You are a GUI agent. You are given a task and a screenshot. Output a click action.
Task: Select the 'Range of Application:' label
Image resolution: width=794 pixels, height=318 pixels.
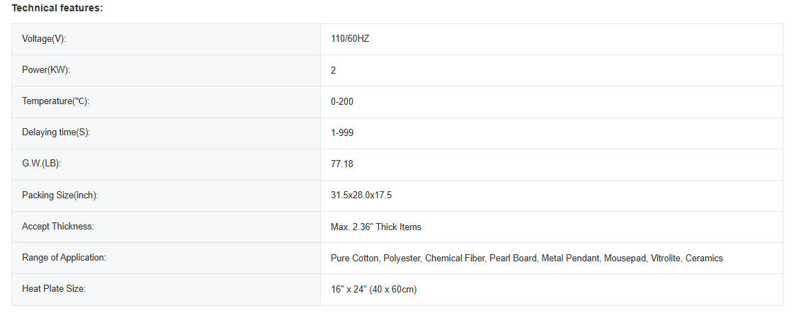64,258
